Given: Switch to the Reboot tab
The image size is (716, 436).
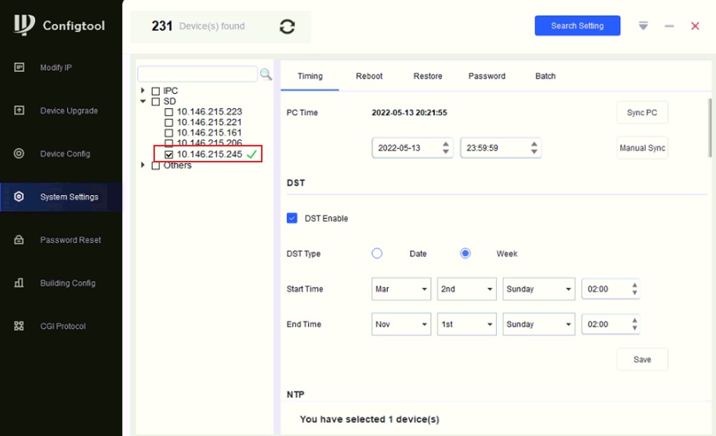Looking at the screenshot, I should click(x=369, y=76).
